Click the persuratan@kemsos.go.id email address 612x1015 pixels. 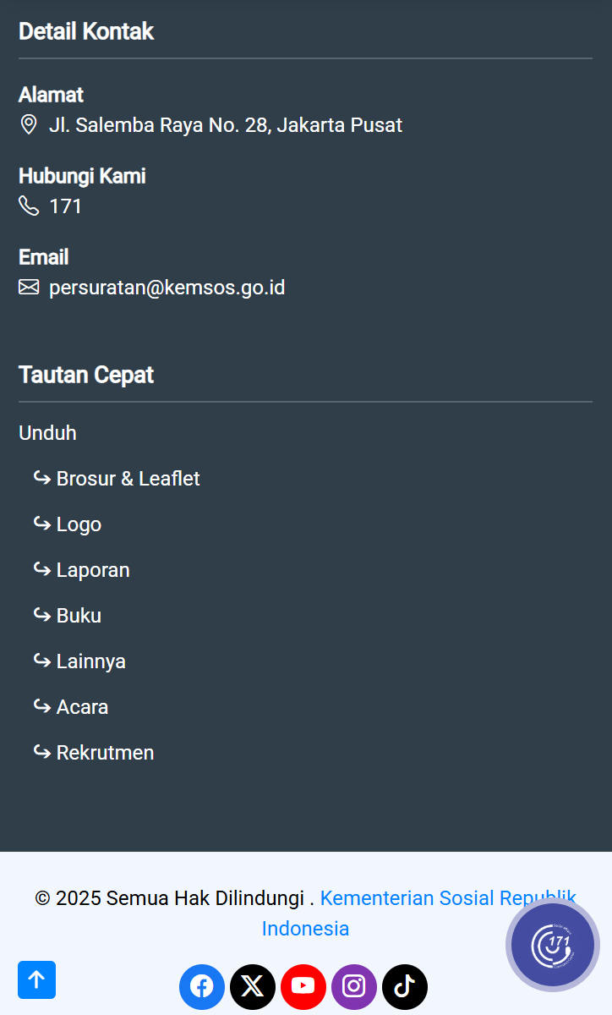coord(167,288)
